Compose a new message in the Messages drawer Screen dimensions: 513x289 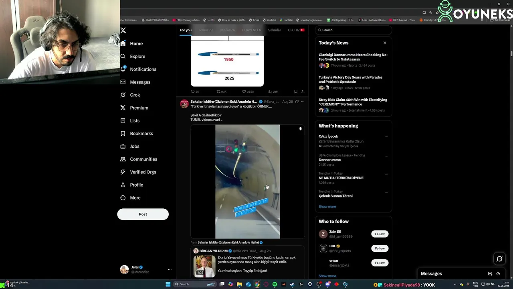[490, 274]
